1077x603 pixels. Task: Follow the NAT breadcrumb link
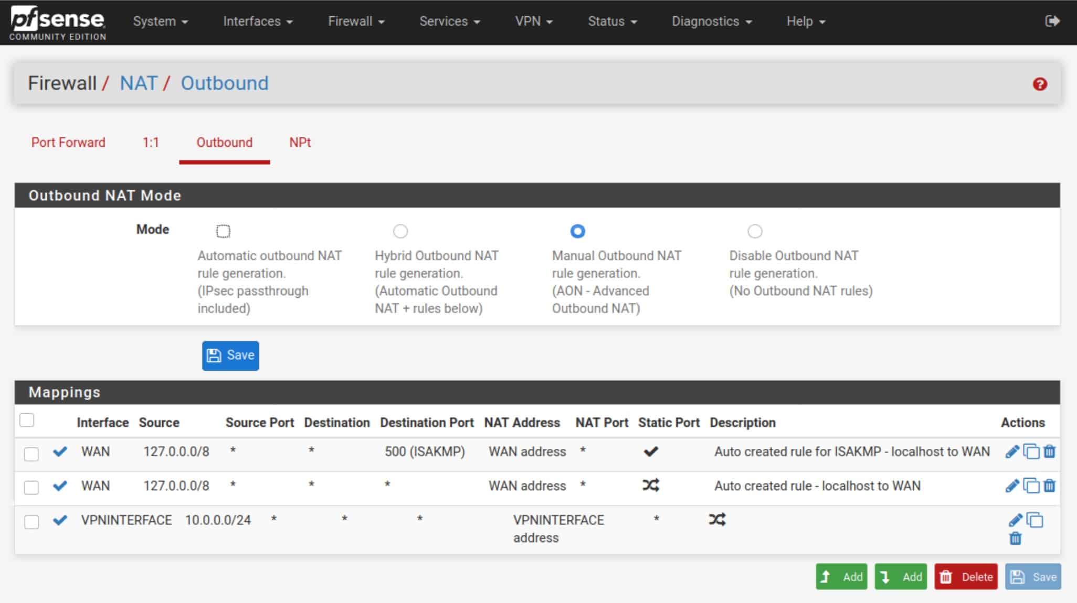tap(139, 83)
